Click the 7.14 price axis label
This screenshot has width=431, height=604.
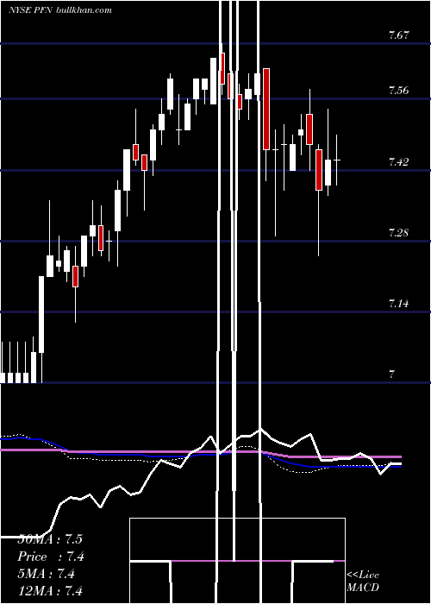398,304
